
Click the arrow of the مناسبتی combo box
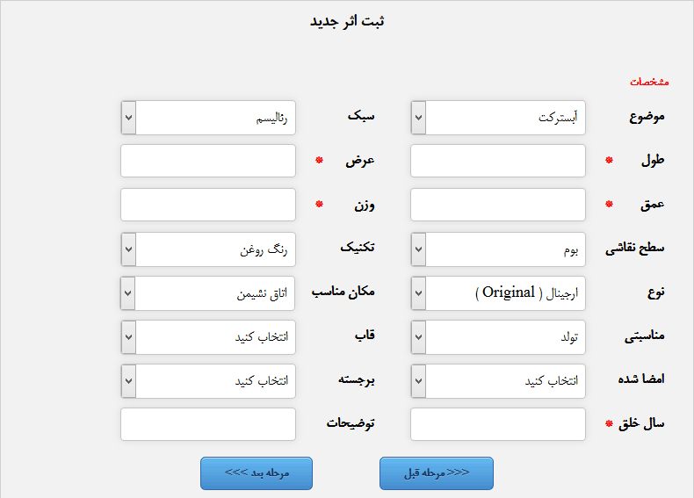pos(418,337)
